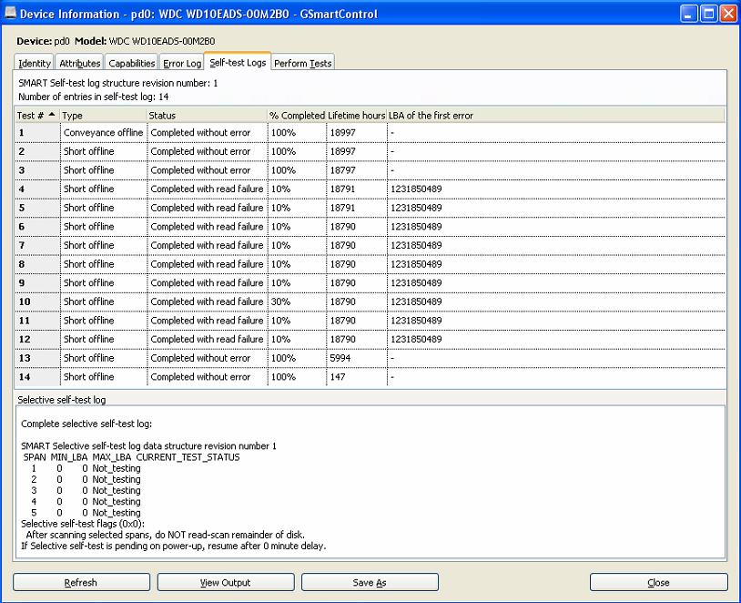Click the % Completed column header
This screenshot has width=741, height=603.
coord(297,116)
